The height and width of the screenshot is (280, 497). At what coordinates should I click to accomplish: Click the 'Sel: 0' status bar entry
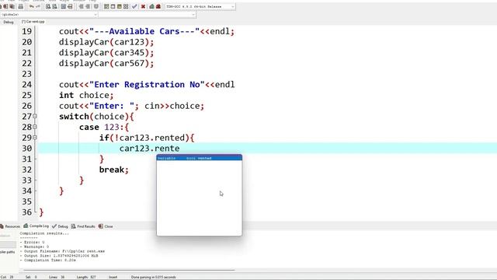tap(31, 277)
